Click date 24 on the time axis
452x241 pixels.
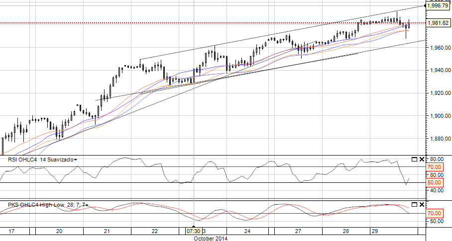pyautogui.click(x=247, y=231)
